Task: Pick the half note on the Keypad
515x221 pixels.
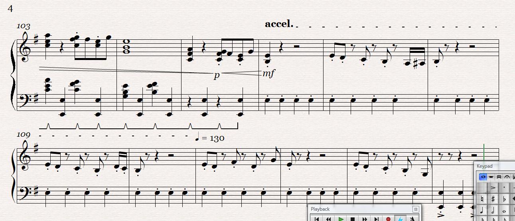Action: [493, 210]
